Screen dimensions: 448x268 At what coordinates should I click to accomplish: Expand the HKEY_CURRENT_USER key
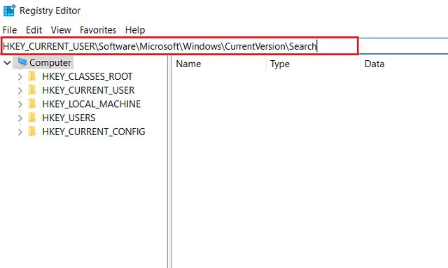tap(20, 90)
